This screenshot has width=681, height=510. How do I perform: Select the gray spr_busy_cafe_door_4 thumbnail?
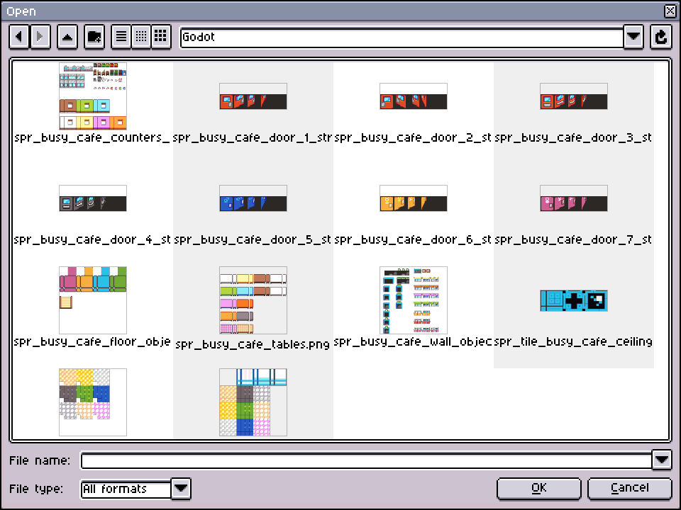point(93,198)
